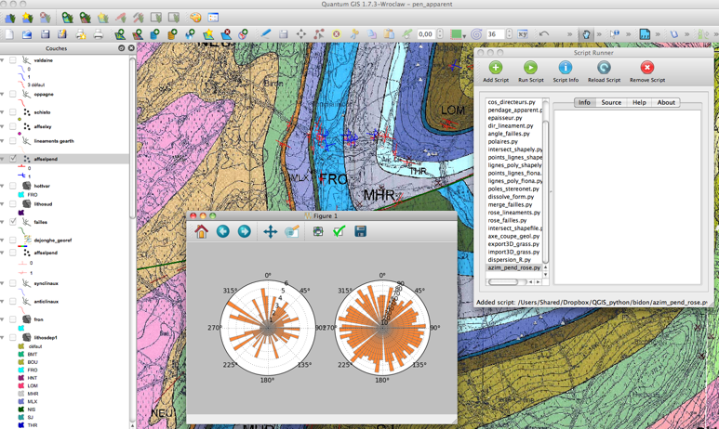
Task: Switch to the Source tab
Action: [x=611, y=103]
